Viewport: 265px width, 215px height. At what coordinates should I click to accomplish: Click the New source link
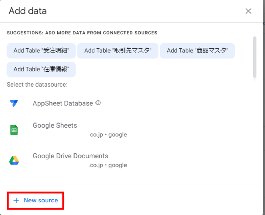(35, 200)
